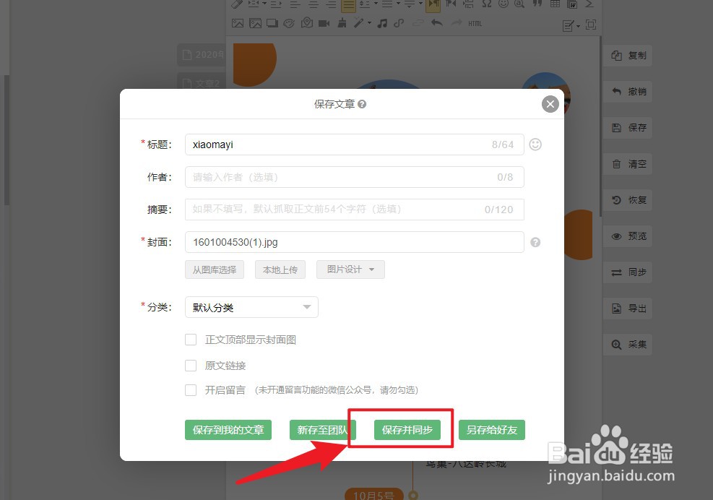Open line spacing dropdown in toolbar
The image size is (713, 500).
pyautogui.click(x=375, y=4)
